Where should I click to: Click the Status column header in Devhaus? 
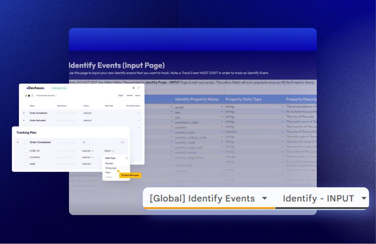(x=86, y=106)
